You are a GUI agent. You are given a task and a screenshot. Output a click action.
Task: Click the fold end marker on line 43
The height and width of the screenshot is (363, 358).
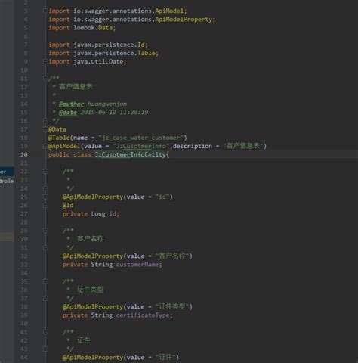coord(45,349)
